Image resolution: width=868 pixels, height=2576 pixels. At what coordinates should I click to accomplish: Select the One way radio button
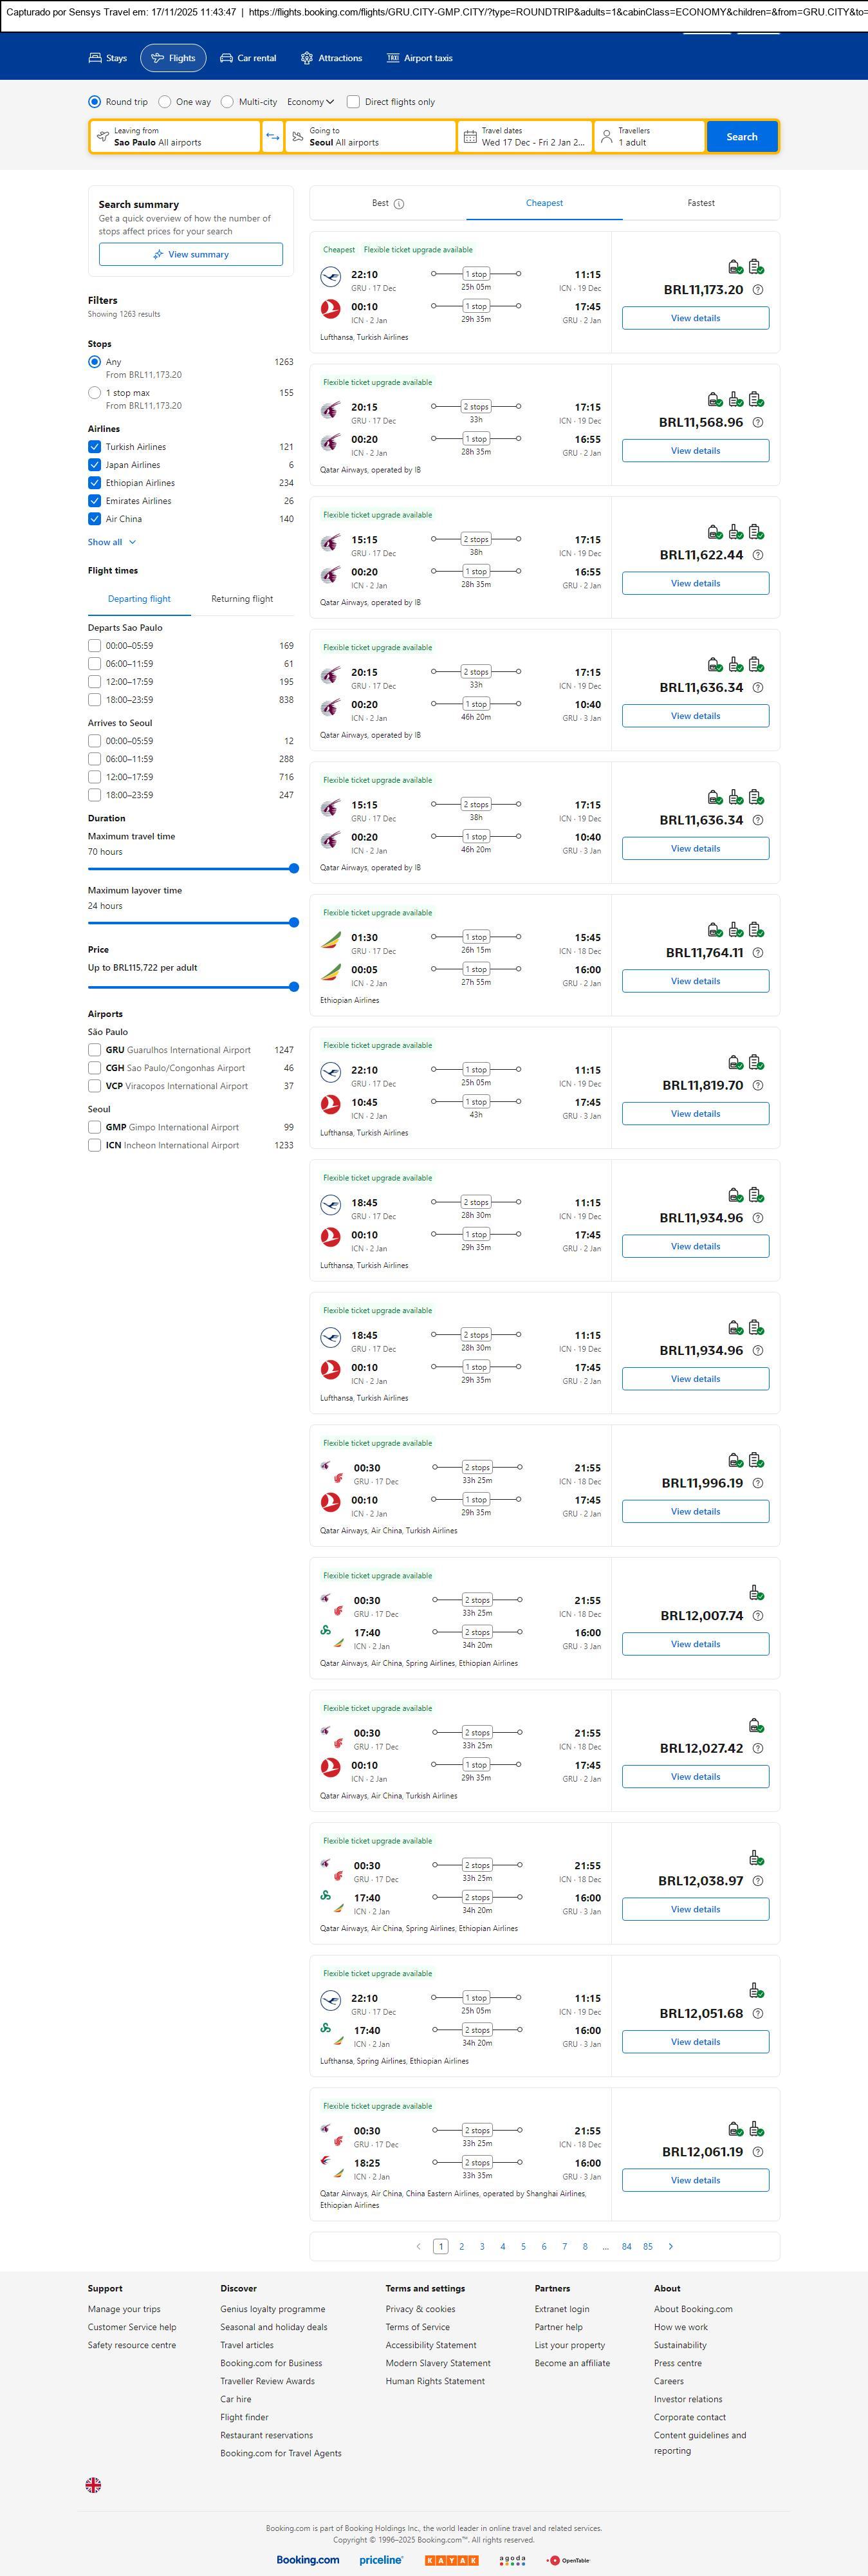coord(165,102)
